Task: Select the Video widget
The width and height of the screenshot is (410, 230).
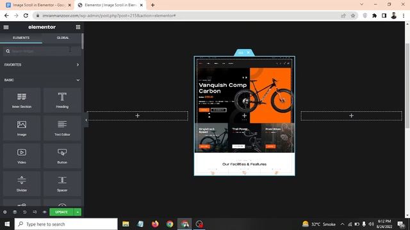Action: (22, 156)
